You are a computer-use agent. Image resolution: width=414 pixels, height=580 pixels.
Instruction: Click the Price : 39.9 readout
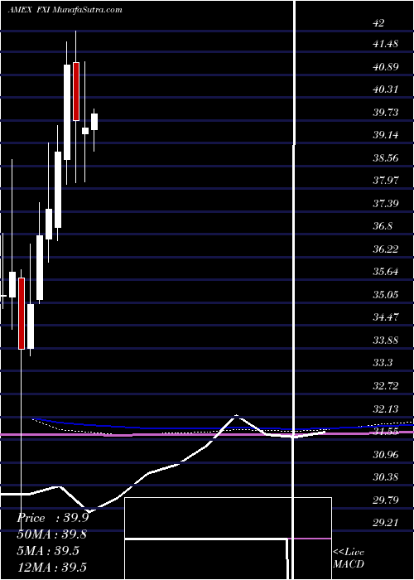(53, 518)
